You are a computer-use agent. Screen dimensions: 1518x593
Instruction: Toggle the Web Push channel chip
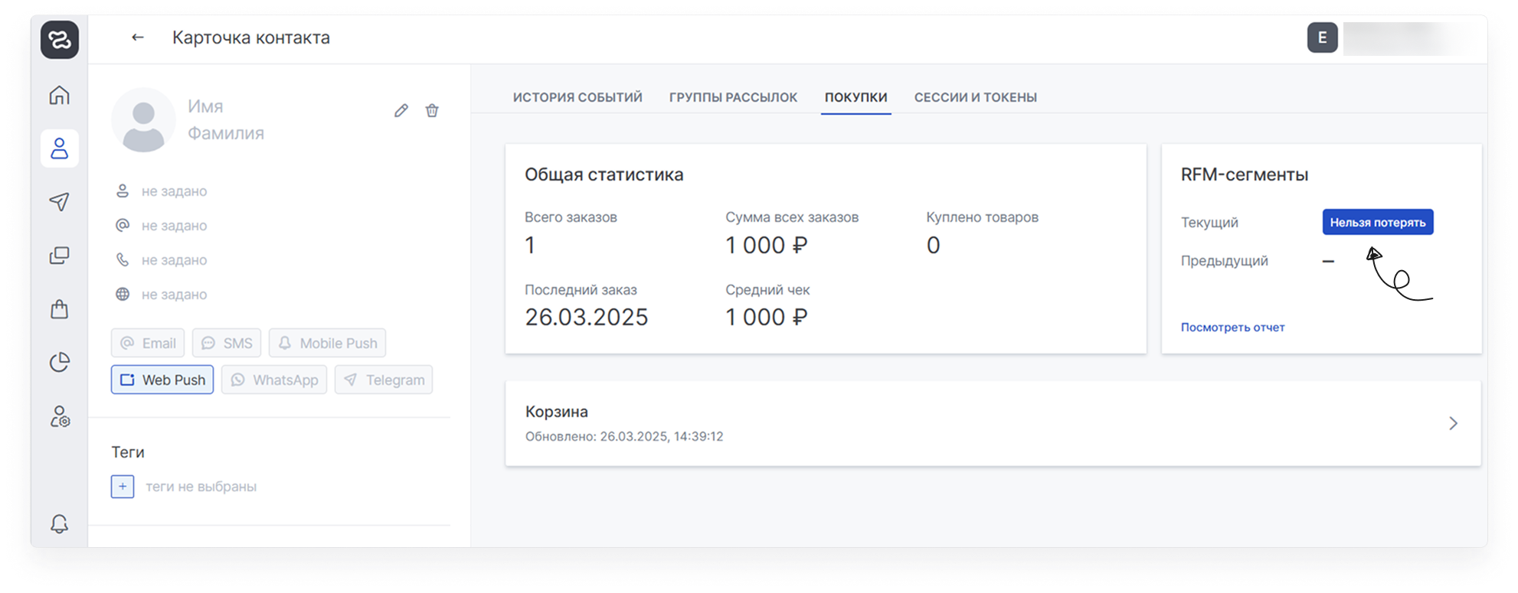(x=162, y=380)
